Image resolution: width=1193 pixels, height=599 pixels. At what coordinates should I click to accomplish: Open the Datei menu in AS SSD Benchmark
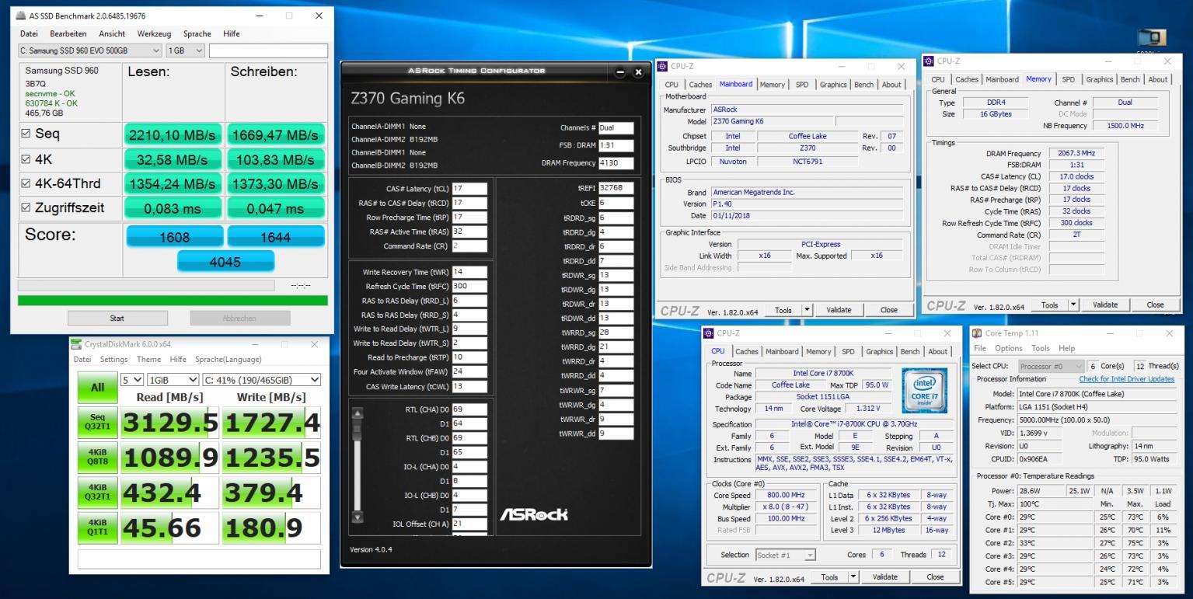(x=29, y=33)
